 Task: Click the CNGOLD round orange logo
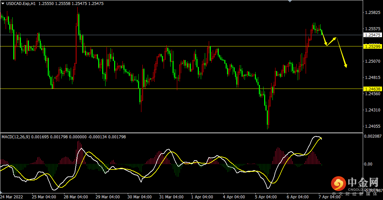(x=338, y=183)
